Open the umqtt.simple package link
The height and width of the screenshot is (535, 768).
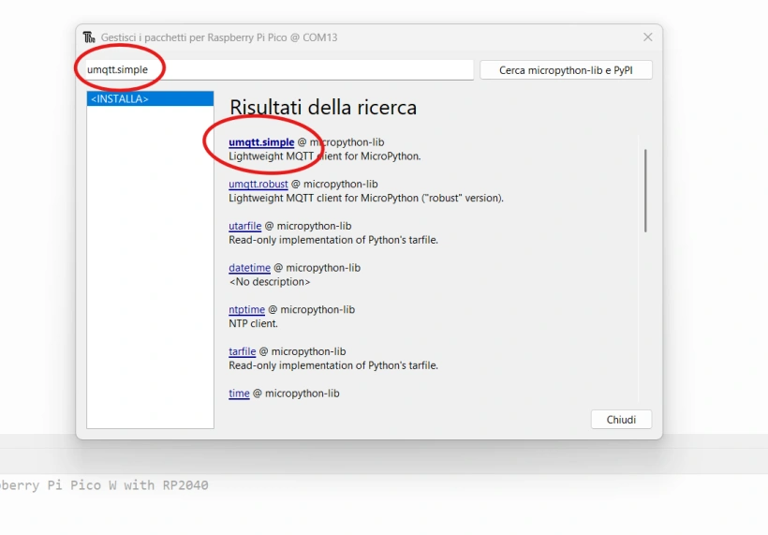click(x=261, y=142)
